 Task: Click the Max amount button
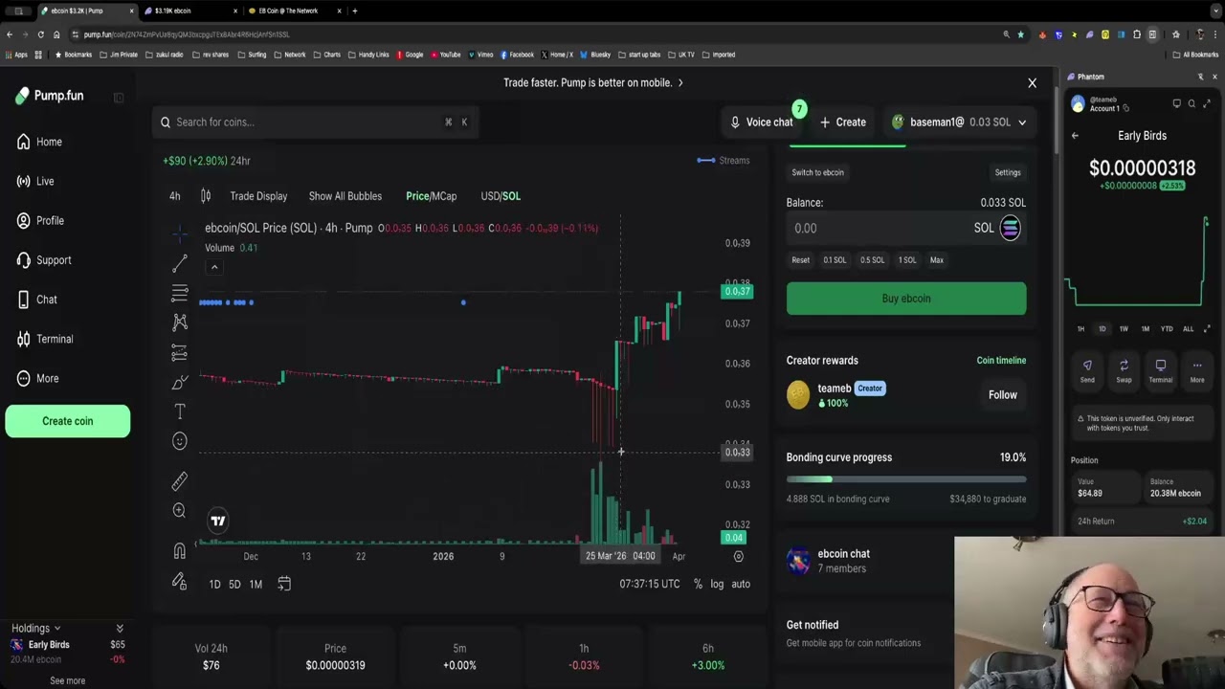(937, 260)
